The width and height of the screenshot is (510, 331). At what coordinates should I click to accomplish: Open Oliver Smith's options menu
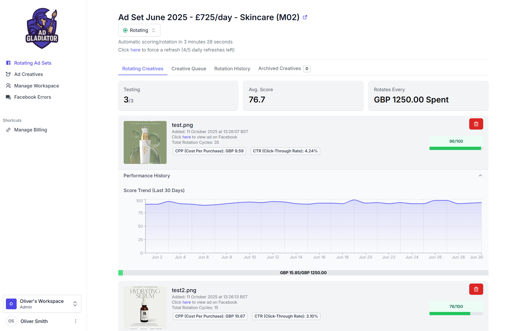click(x=75, y=321)
